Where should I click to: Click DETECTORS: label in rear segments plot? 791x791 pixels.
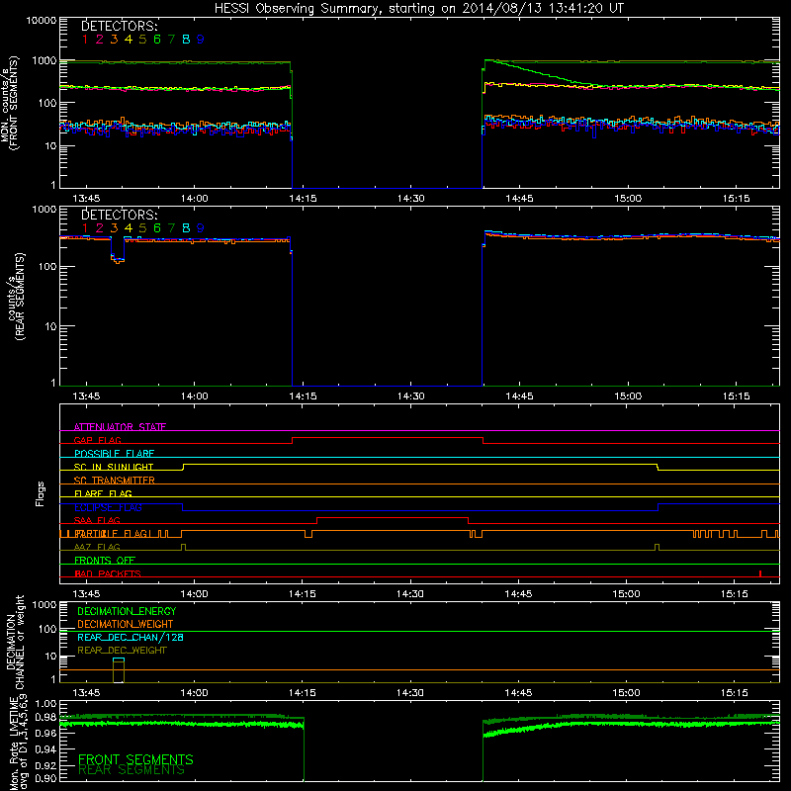(x=119, y=215)
